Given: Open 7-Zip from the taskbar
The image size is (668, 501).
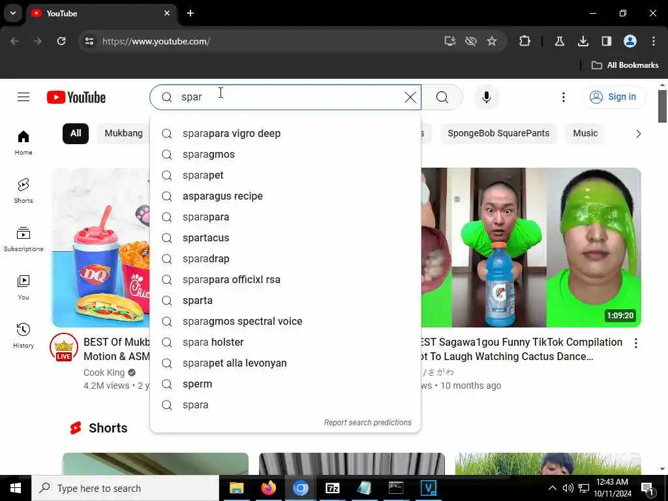Looking at the screenshot, I should [x=332, y=488].
